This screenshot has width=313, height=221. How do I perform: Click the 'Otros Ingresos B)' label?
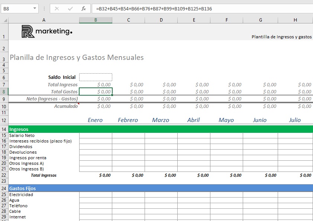[x=26, y=169]
